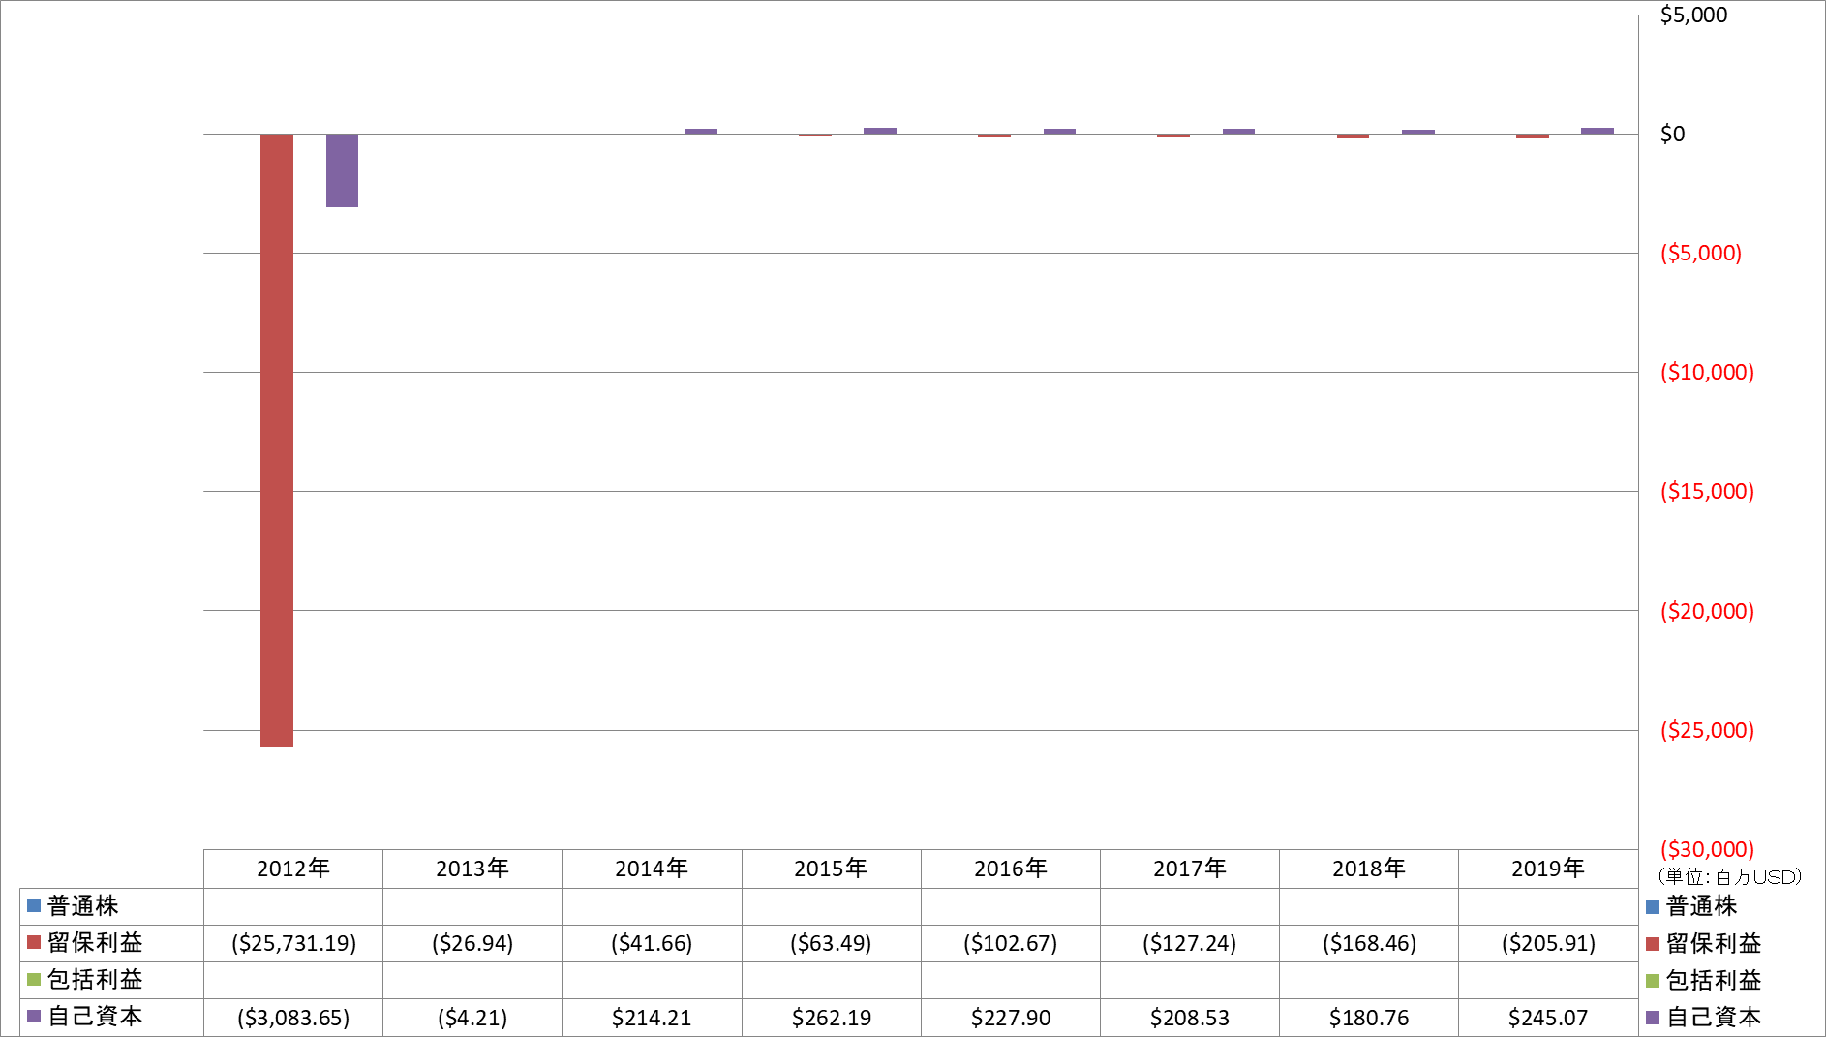Select the tall red 2012 retained earnings bar

click(x=277, y=441)
